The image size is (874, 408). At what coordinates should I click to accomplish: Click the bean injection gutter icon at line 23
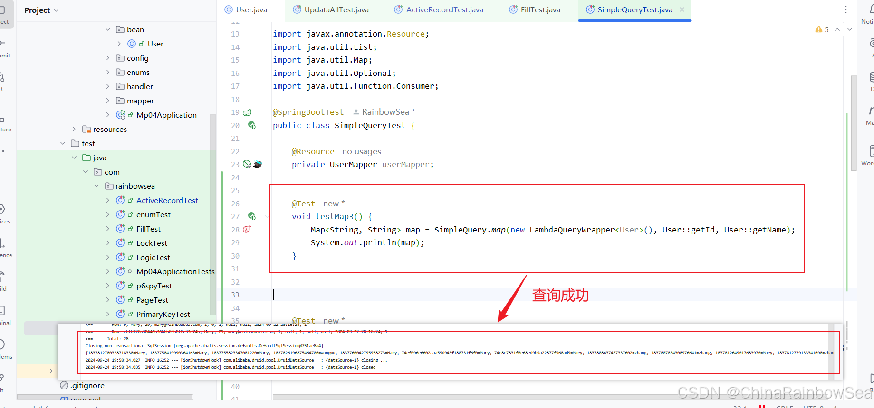tap(247, 164)
